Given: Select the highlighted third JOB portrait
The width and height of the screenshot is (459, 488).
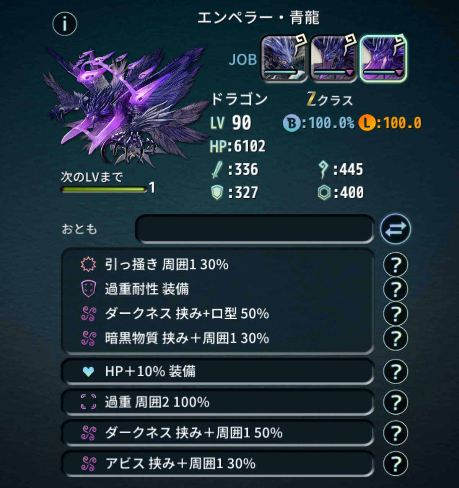Looking at the screenshot, I should [x=383, y=59].
